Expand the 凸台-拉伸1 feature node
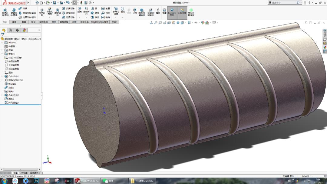 click(x=2, y=76)
